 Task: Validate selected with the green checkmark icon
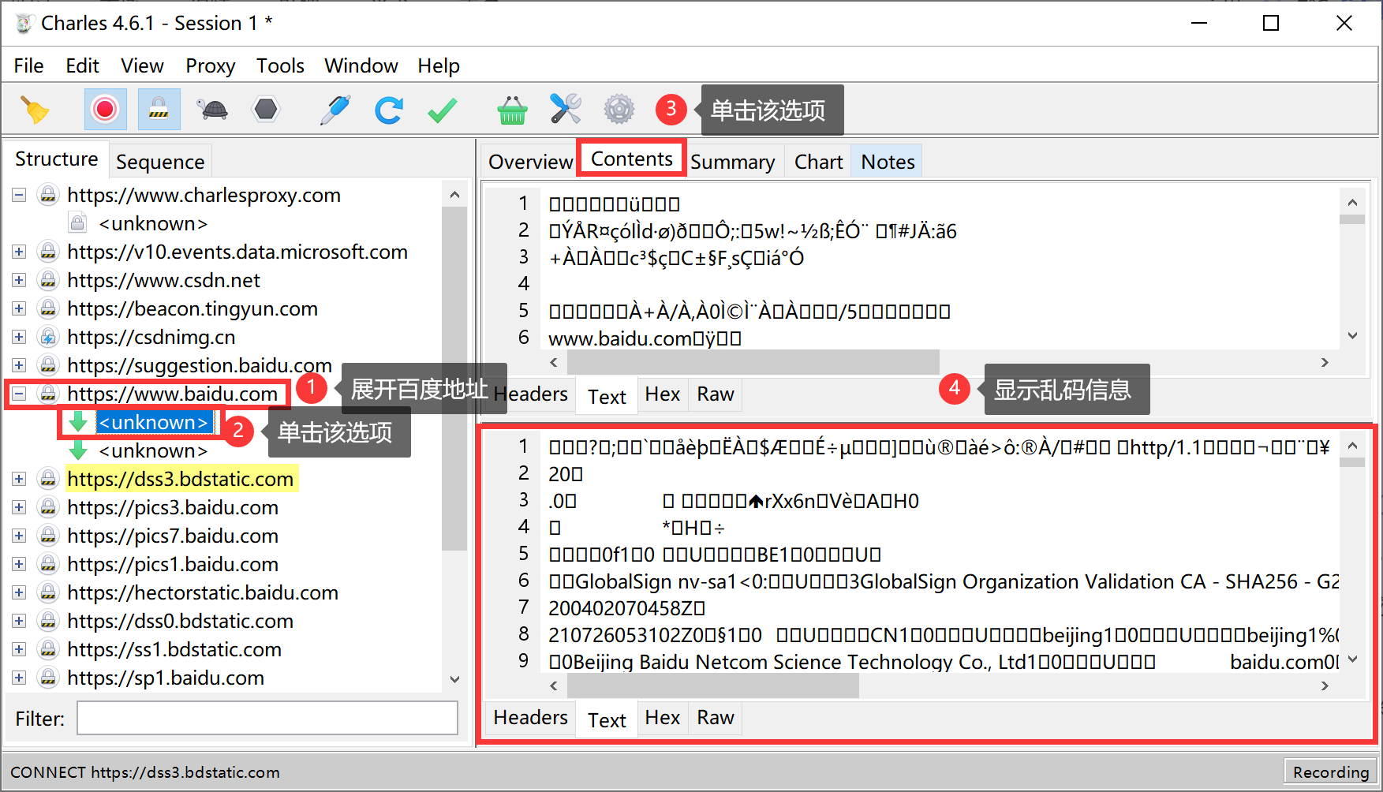tap(443, 109)
